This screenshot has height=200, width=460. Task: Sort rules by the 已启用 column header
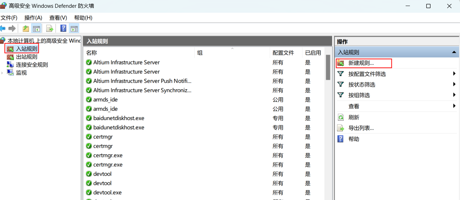pos(313,53)
